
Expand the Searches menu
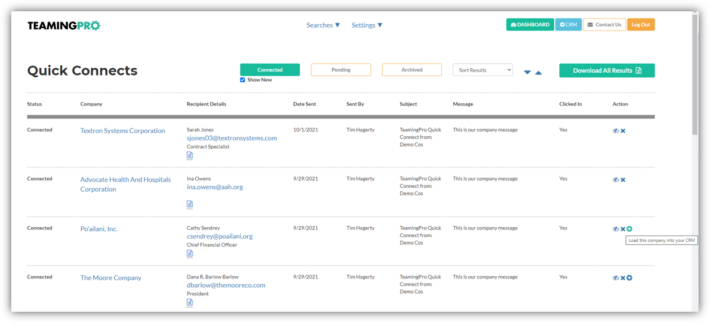tap(323, 25)
